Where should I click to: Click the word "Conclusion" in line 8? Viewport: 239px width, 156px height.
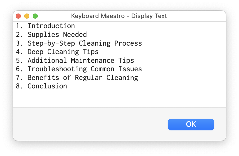tap(47, 86)
